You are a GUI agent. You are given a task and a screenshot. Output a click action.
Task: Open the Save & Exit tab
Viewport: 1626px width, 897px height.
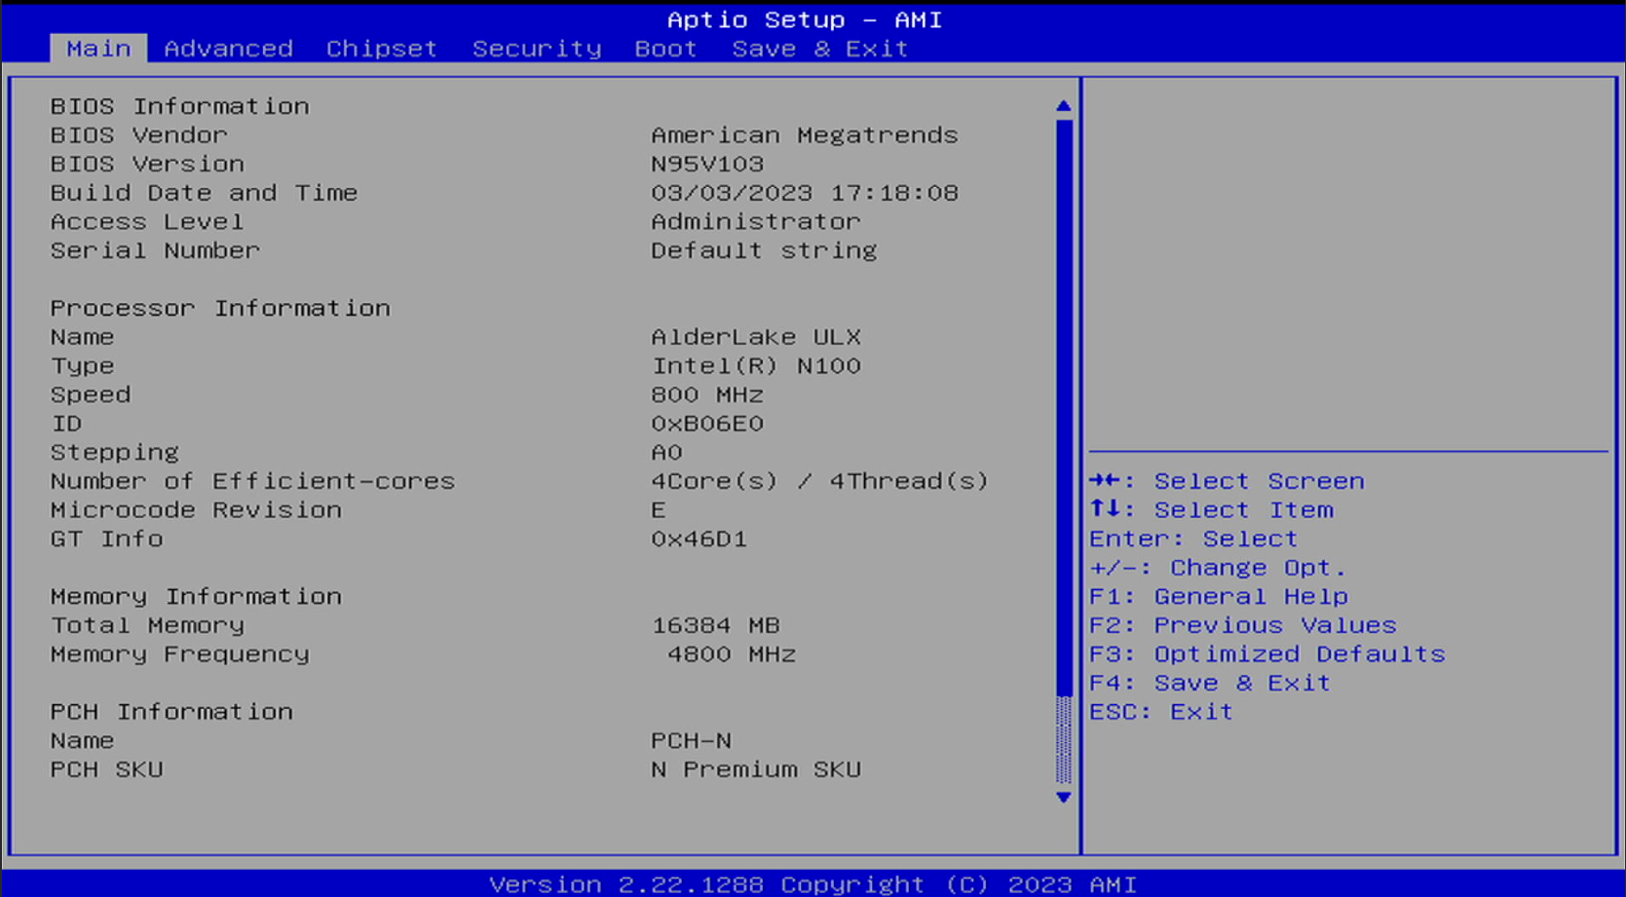click(x=819, y=49)
